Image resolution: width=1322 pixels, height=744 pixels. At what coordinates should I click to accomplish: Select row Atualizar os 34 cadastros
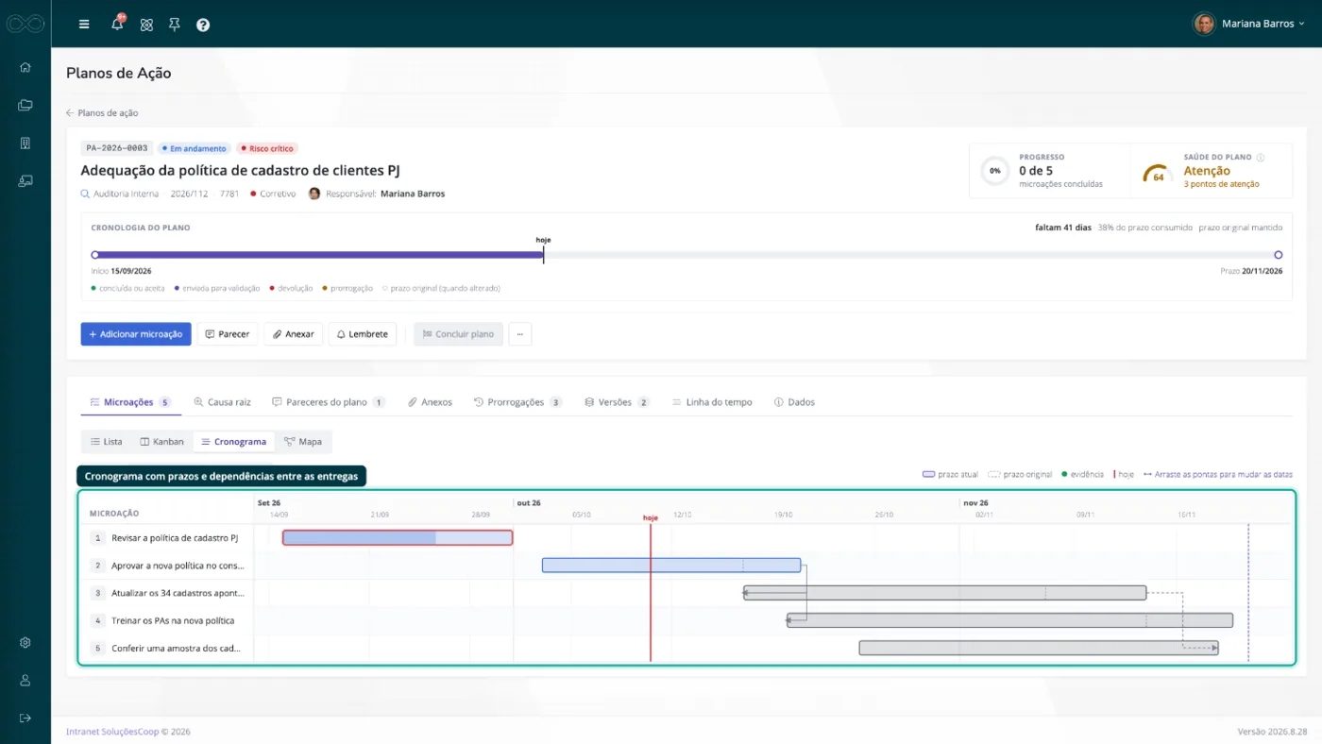click(686, 593)
